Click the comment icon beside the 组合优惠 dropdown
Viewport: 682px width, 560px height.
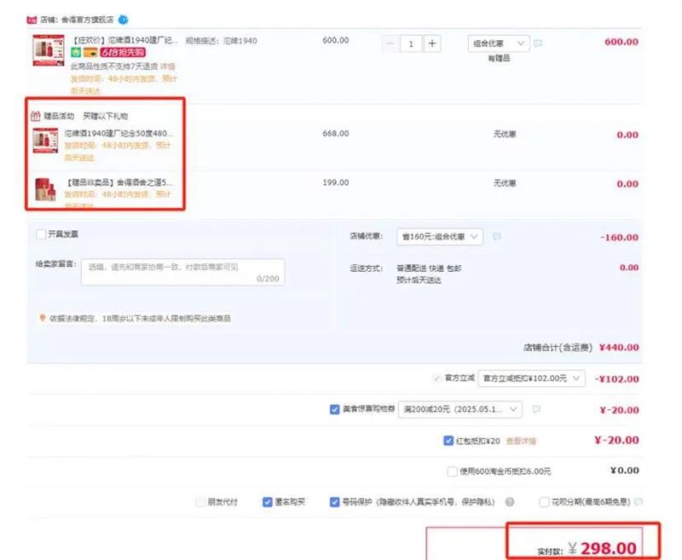point(538,43)
